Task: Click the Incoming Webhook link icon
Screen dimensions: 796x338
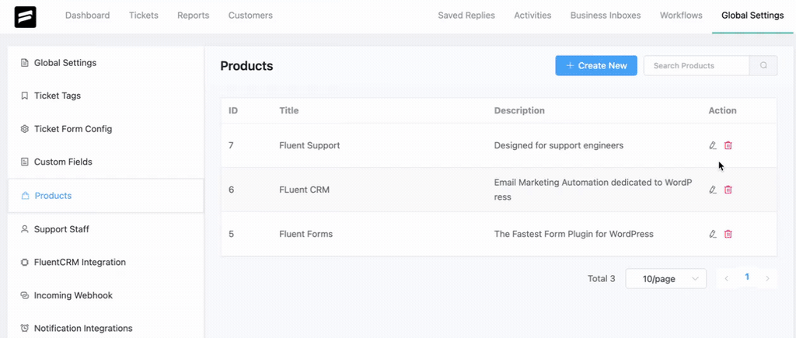Action: [x=24, y=295]
